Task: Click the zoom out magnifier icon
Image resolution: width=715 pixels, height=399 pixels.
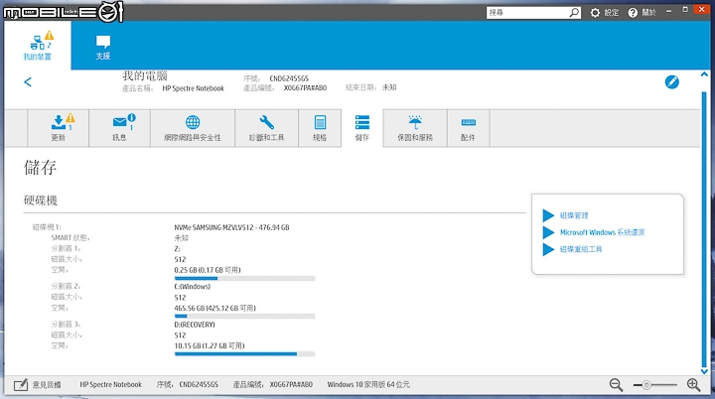Action: [616, 385]
